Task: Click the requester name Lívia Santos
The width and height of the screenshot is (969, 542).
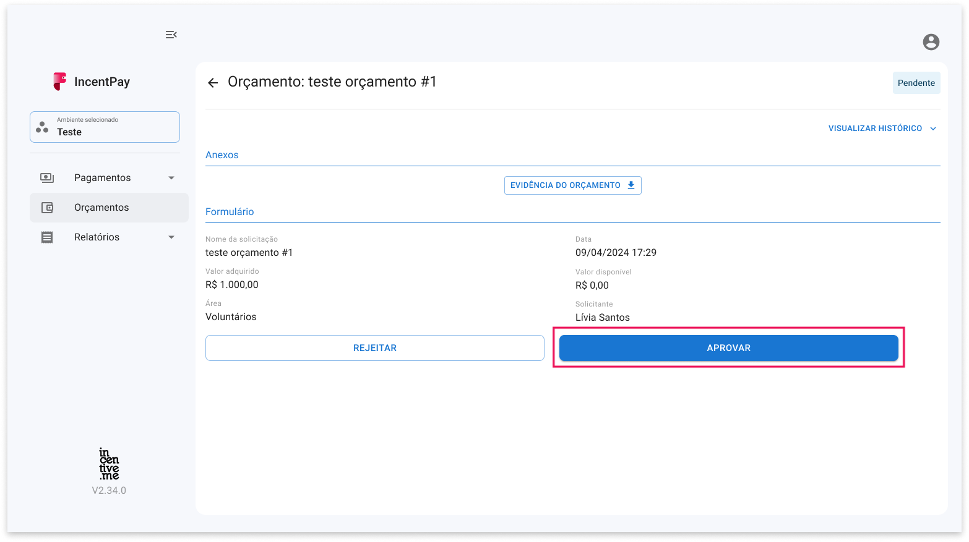Action: point(603,318)
